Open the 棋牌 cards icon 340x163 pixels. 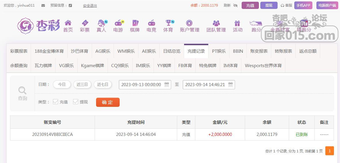click(x=135, y=23)
